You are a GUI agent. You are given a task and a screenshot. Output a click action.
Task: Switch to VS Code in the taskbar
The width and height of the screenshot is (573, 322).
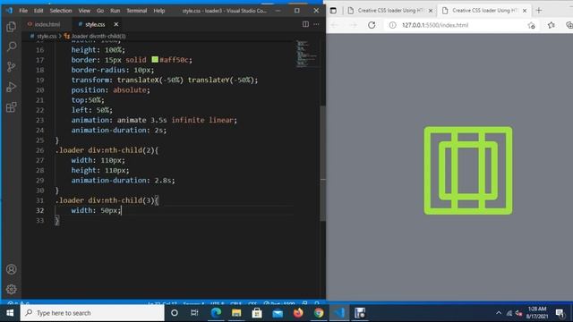tap(339, 313)
